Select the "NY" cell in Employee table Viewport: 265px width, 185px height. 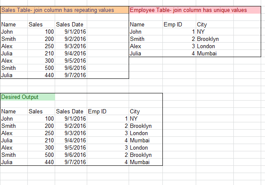[201, 32]
